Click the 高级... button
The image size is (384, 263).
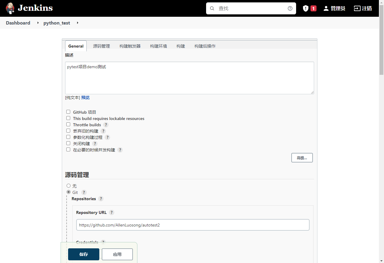coord(302,158)
